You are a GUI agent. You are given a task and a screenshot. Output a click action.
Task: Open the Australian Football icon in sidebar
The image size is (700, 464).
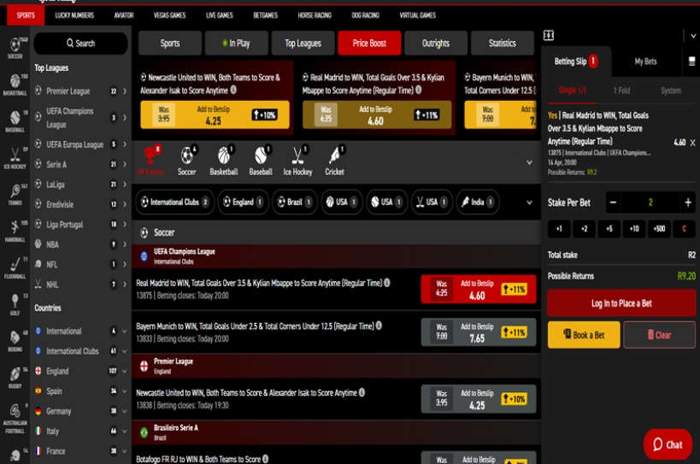pos(15,417)
